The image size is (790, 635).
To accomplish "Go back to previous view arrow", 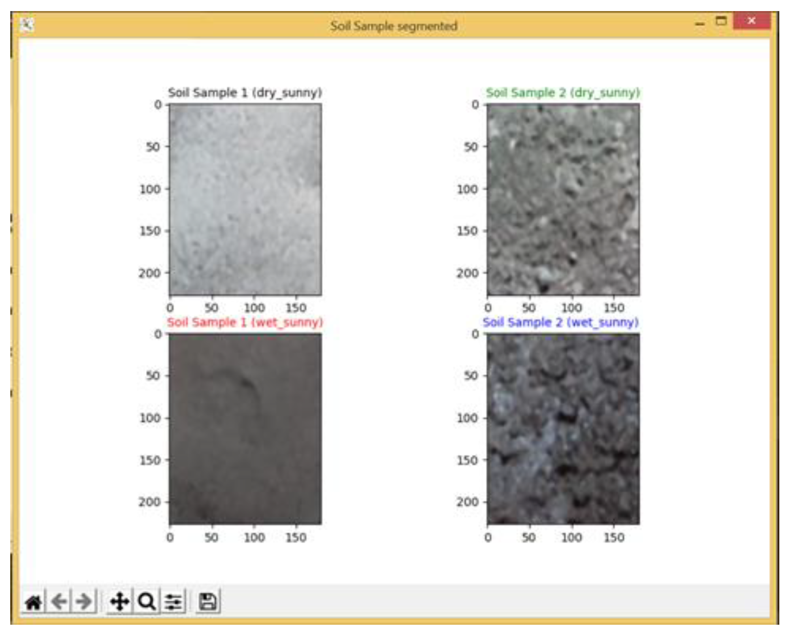I will tap(59, 602).
